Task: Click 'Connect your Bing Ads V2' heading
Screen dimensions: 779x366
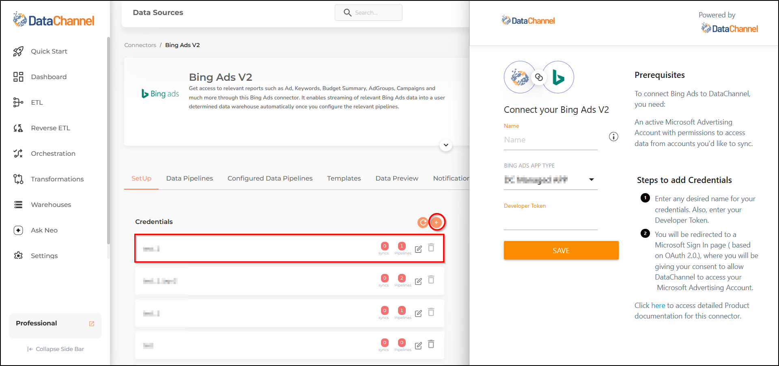Action: click(x=556, y=110)
